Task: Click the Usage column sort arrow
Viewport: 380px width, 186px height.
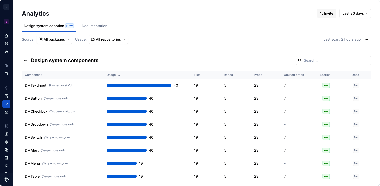Action: tap(119, 75)
